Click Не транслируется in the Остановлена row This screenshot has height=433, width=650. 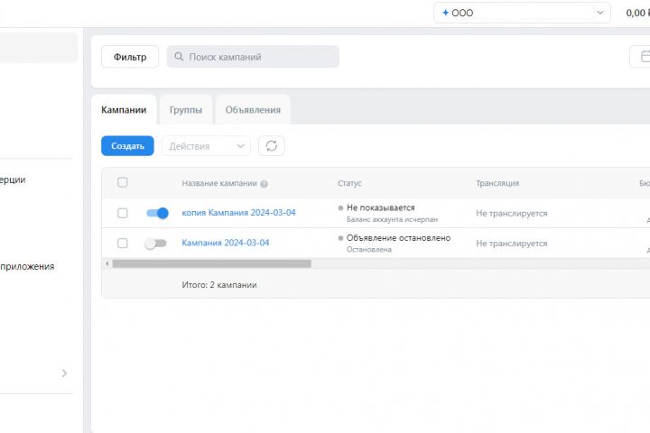point(512,244)
